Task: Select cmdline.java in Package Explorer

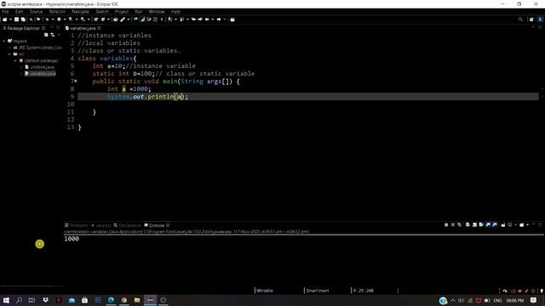Action: (39, 67)
